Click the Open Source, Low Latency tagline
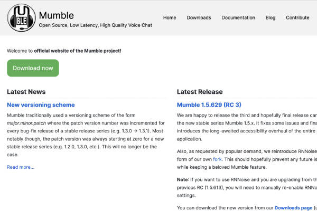The image size is (317, 211). pos(95,25)
